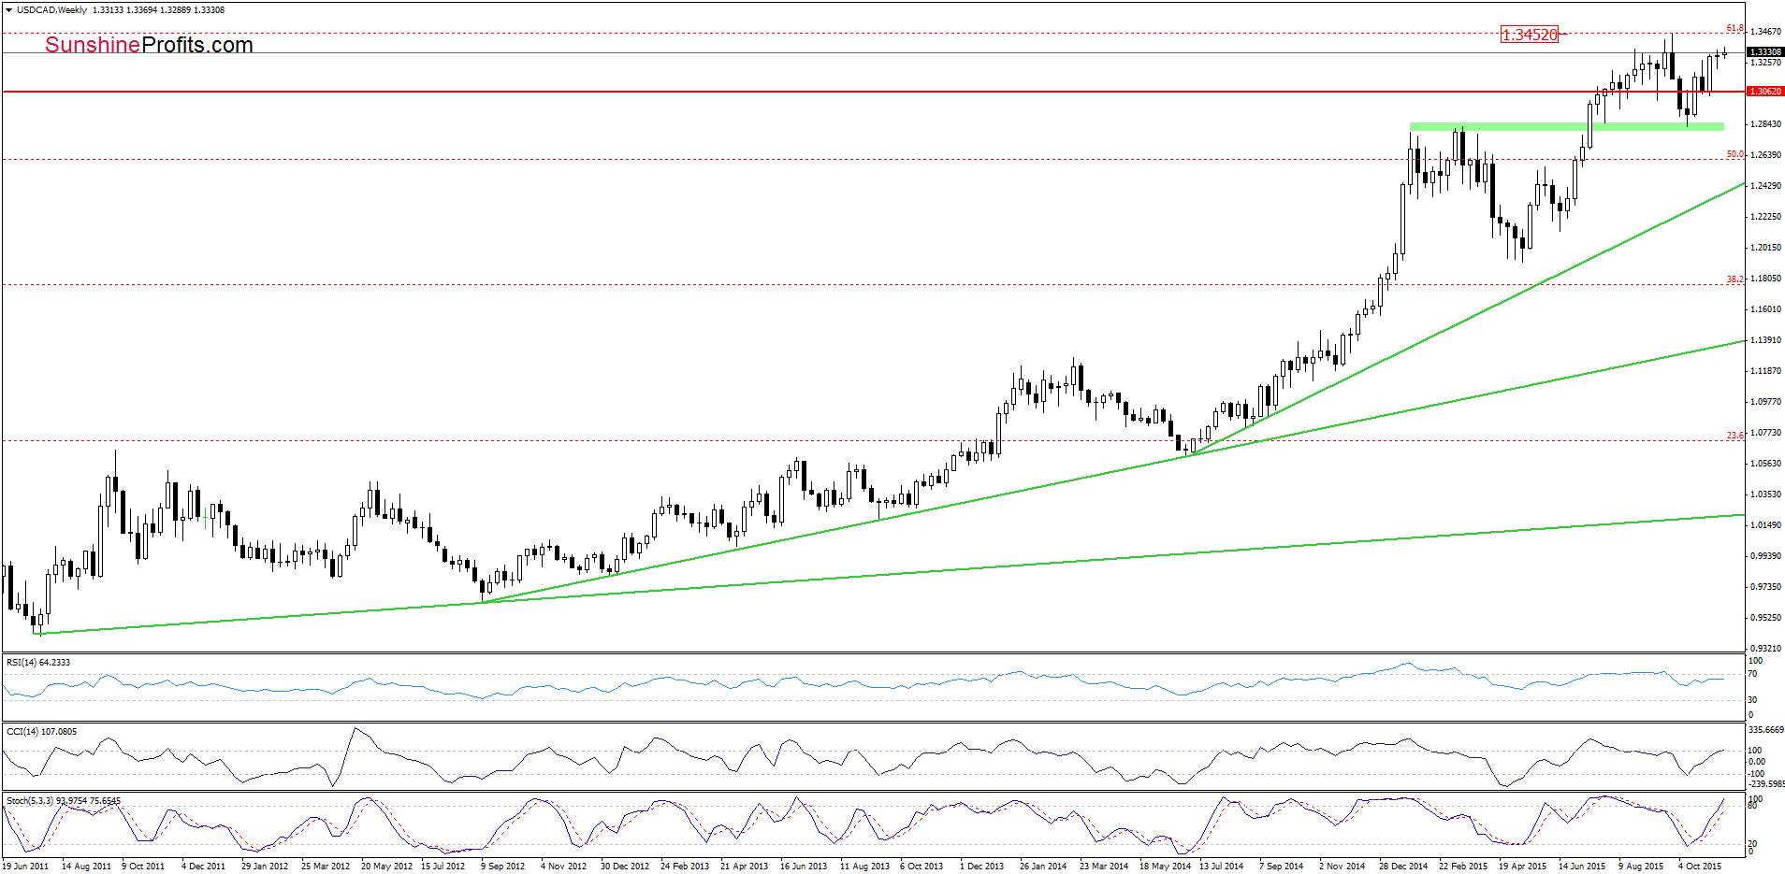The height and width of the screenshot is (874, 1785).
Task: Click the 0.97350 price axis value
Action: [1766, 587]
